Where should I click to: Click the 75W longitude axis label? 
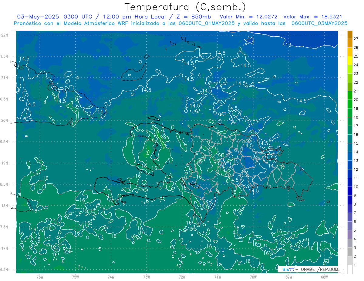[x=75, y=277]
